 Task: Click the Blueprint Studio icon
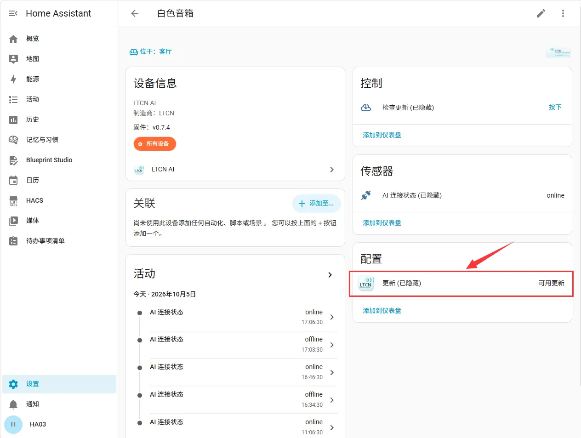pyautogui.click(x=13, y=160)
